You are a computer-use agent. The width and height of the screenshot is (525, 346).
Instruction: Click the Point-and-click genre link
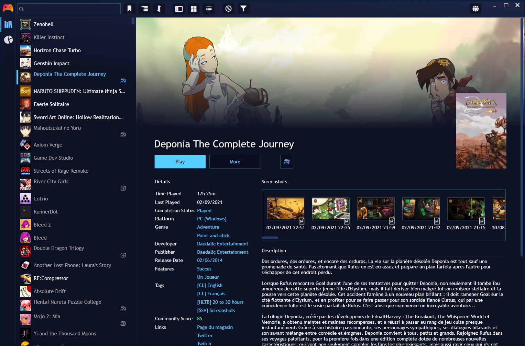click(x=213, y=235)
